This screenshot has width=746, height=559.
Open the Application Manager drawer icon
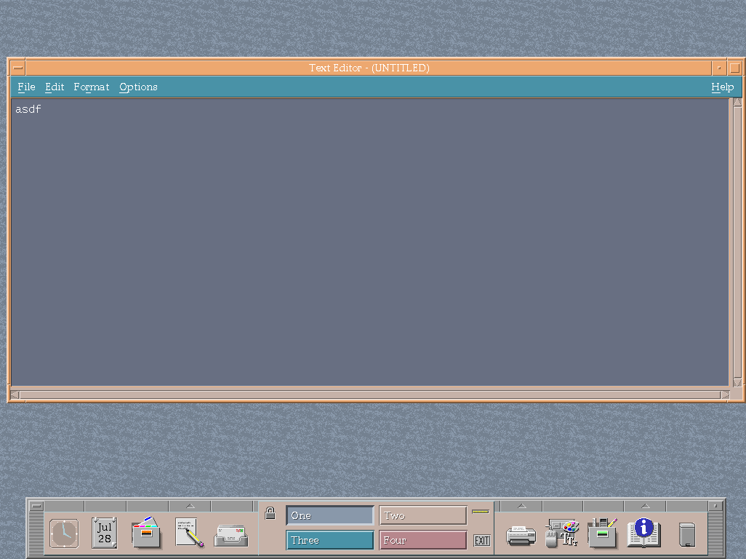pyautogui.click(x=603, y=533)
